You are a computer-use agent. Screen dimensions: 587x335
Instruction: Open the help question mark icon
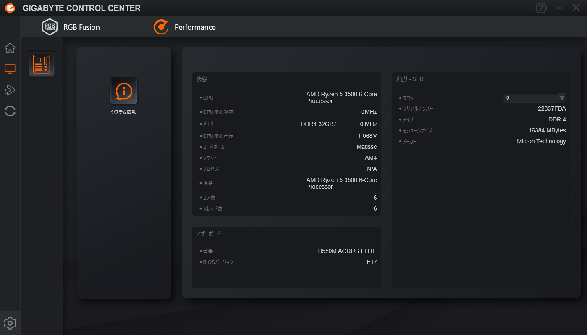541,8
